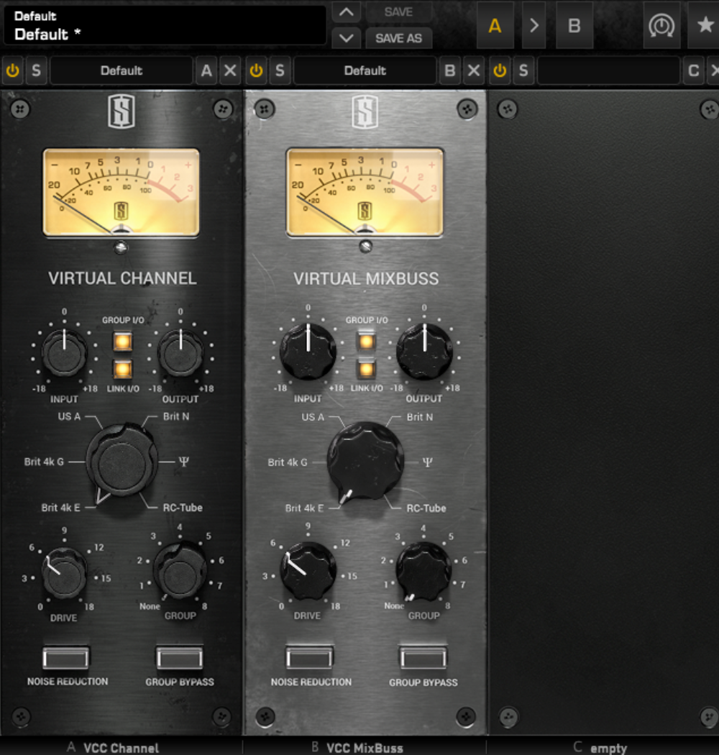The image size is (719, 755).
Task: Click the Virtual Mixbuss VU meter
Action: 365,192
